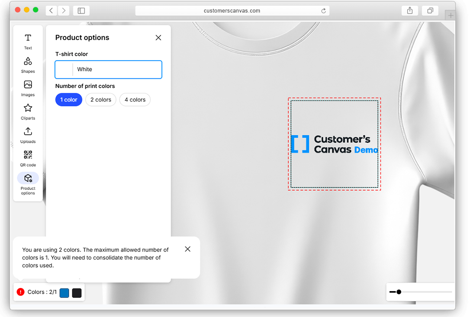Open the Uploads panel
Screen dimensions: 470x317
pos(28,134)
